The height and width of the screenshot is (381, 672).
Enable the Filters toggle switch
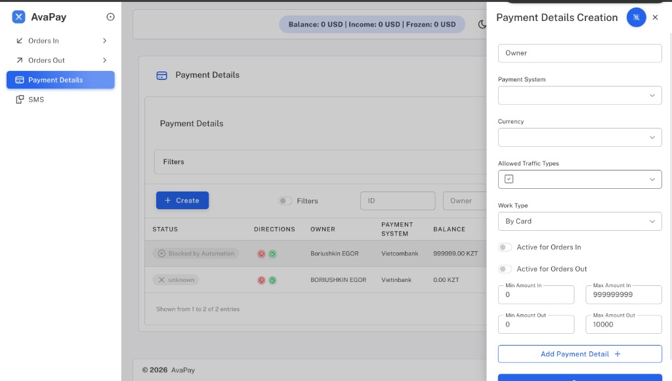[x=285, y=201]
